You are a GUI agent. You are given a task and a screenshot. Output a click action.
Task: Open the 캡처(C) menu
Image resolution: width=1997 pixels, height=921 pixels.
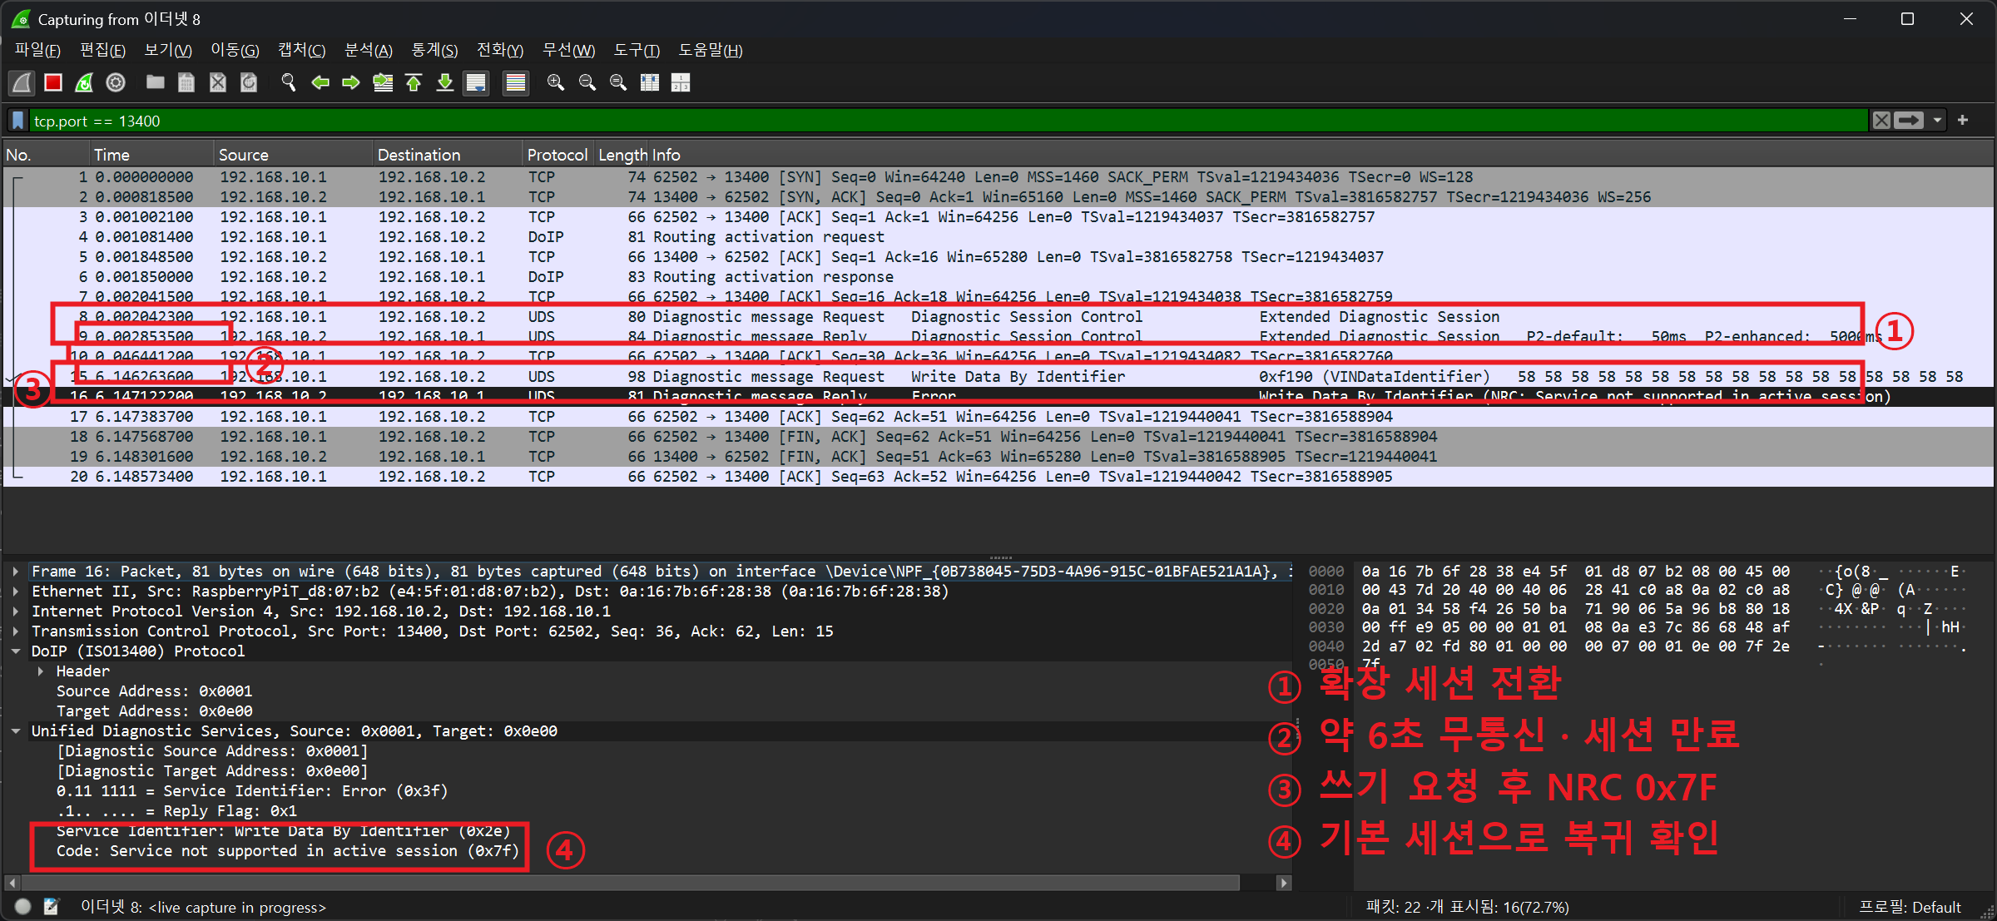tap(301, 50)
